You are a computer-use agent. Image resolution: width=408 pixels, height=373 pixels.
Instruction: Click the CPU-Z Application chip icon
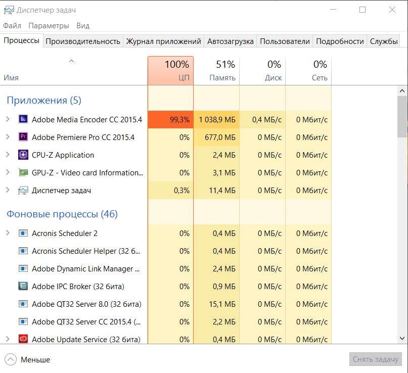click(x=23, y=155)
